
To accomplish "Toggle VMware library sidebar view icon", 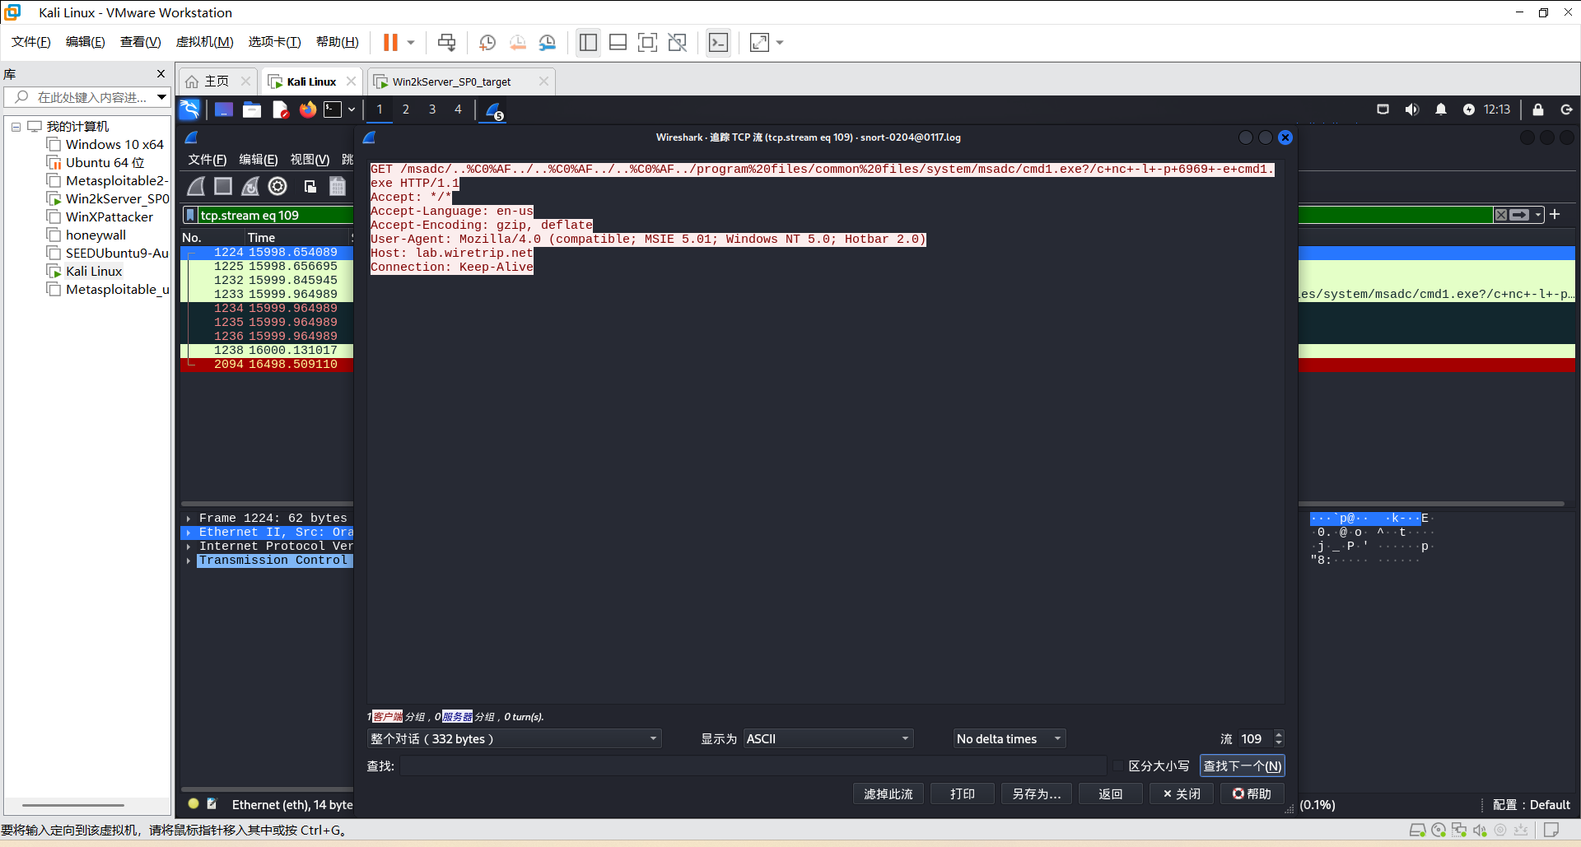I will [588, 42].
